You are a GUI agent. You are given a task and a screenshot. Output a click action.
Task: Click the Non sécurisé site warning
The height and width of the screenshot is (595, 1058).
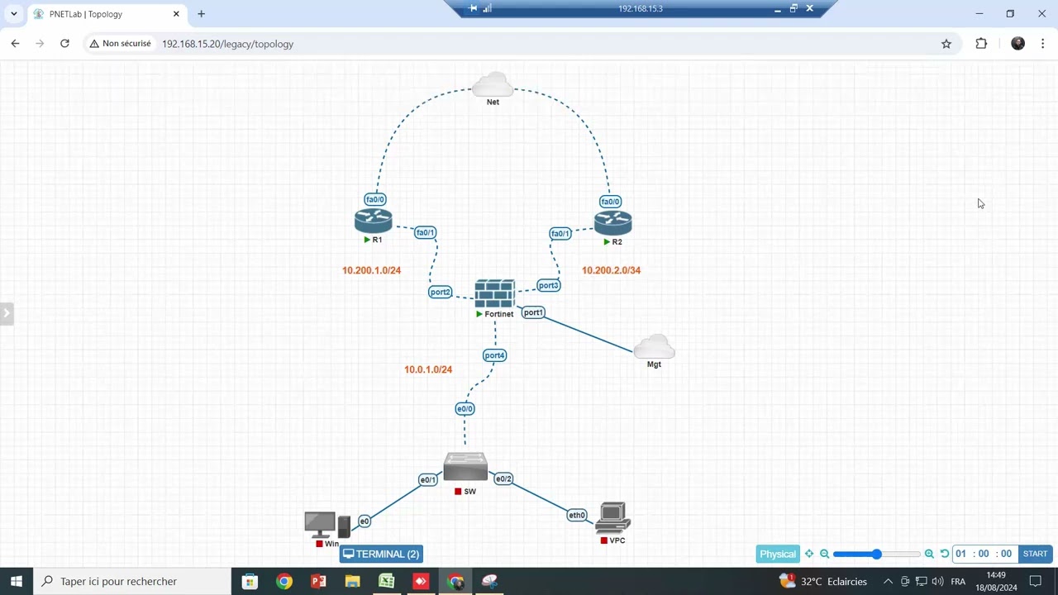(x=120, y=44)
